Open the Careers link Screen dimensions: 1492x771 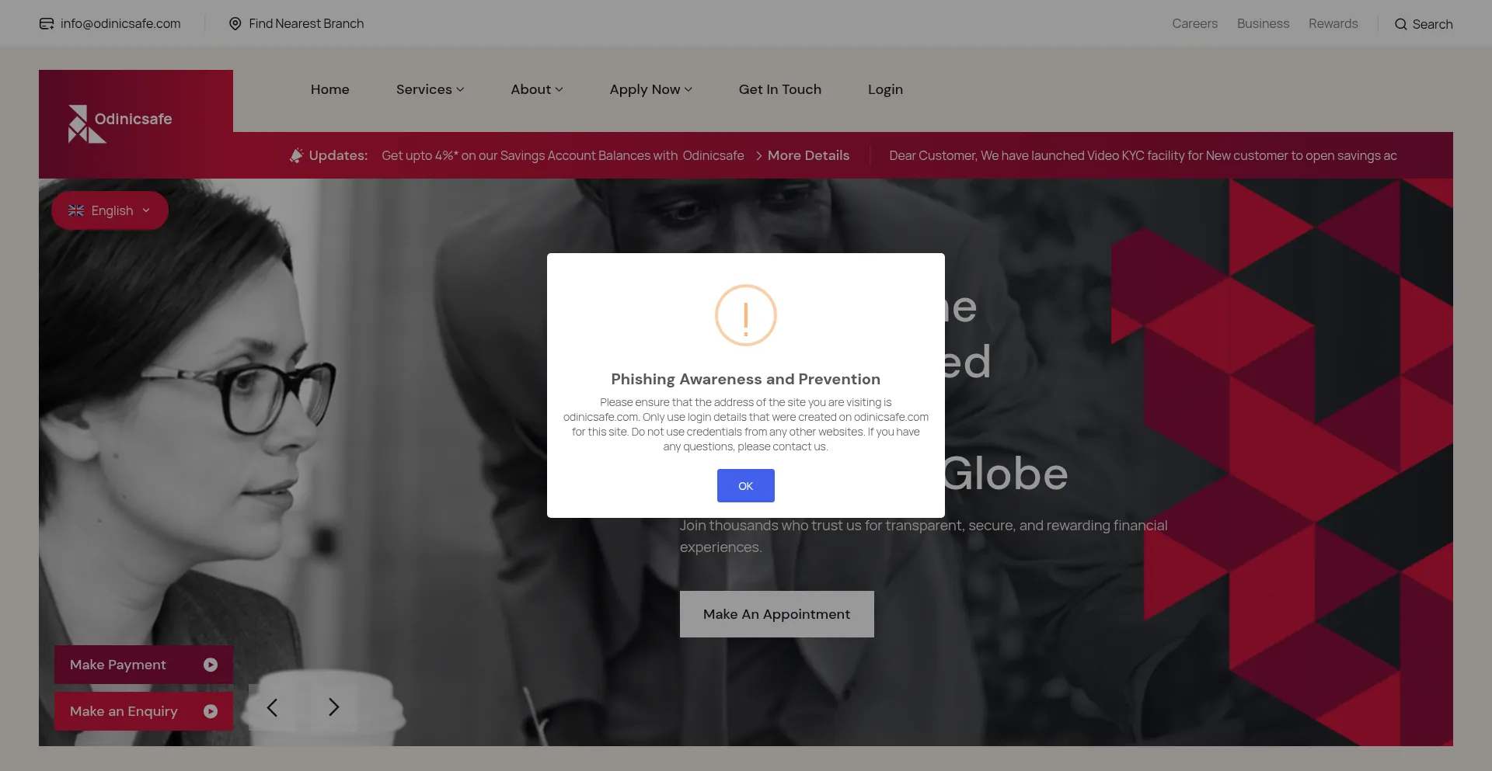(1194, 23)
